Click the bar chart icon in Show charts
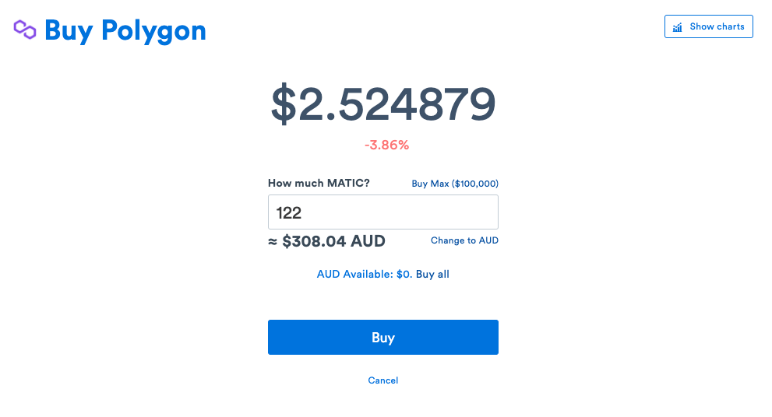The height and width of the screenshot is (417, 772). tap(678, 27)
